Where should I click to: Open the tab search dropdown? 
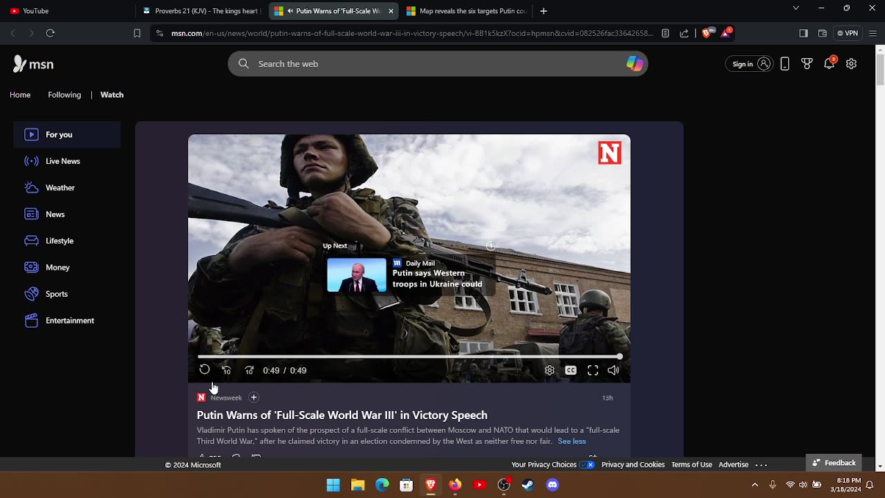coord(796,8)
